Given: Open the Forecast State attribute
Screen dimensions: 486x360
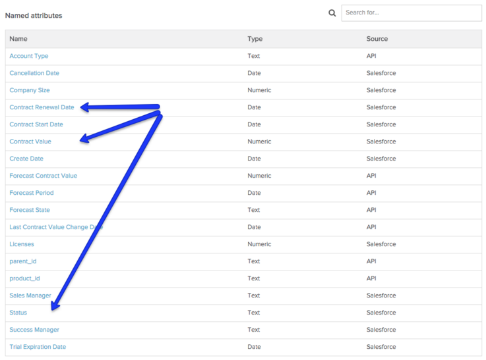Looking at the screenshot, I should click(30, 210).
